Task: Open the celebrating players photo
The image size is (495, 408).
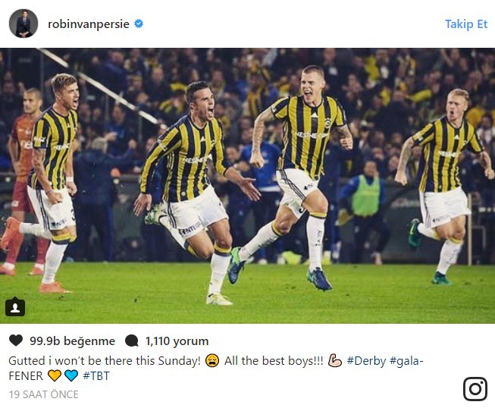Action: (x=247, y=186)
